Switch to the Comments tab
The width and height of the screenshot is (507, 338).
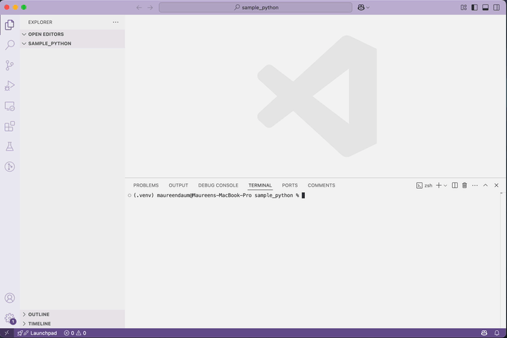point(321,185)
